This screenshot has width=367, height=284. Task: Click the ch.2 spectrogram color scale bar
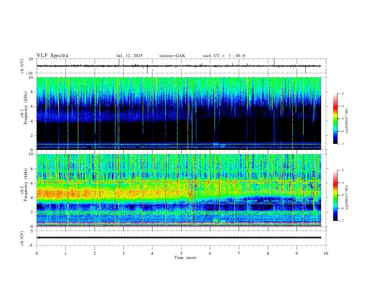pos(335,195)
